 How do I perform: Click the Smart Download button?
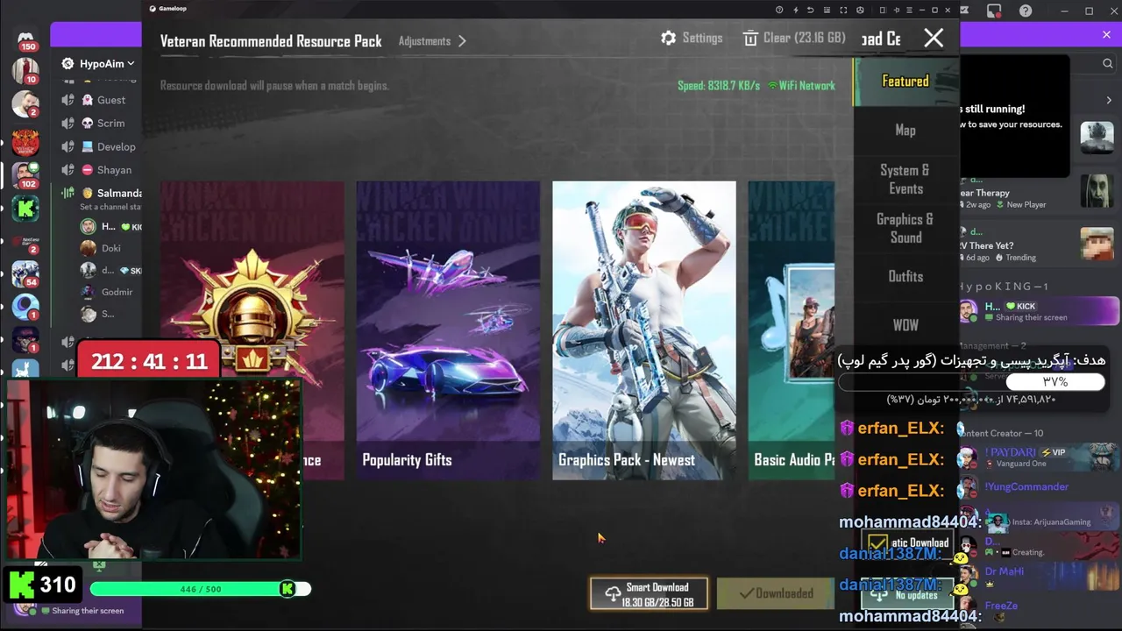[649, 594]
